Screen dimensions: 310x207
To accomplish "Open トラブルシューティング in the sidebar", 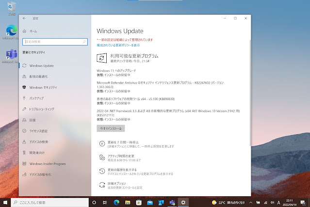I will pos(55,109).
